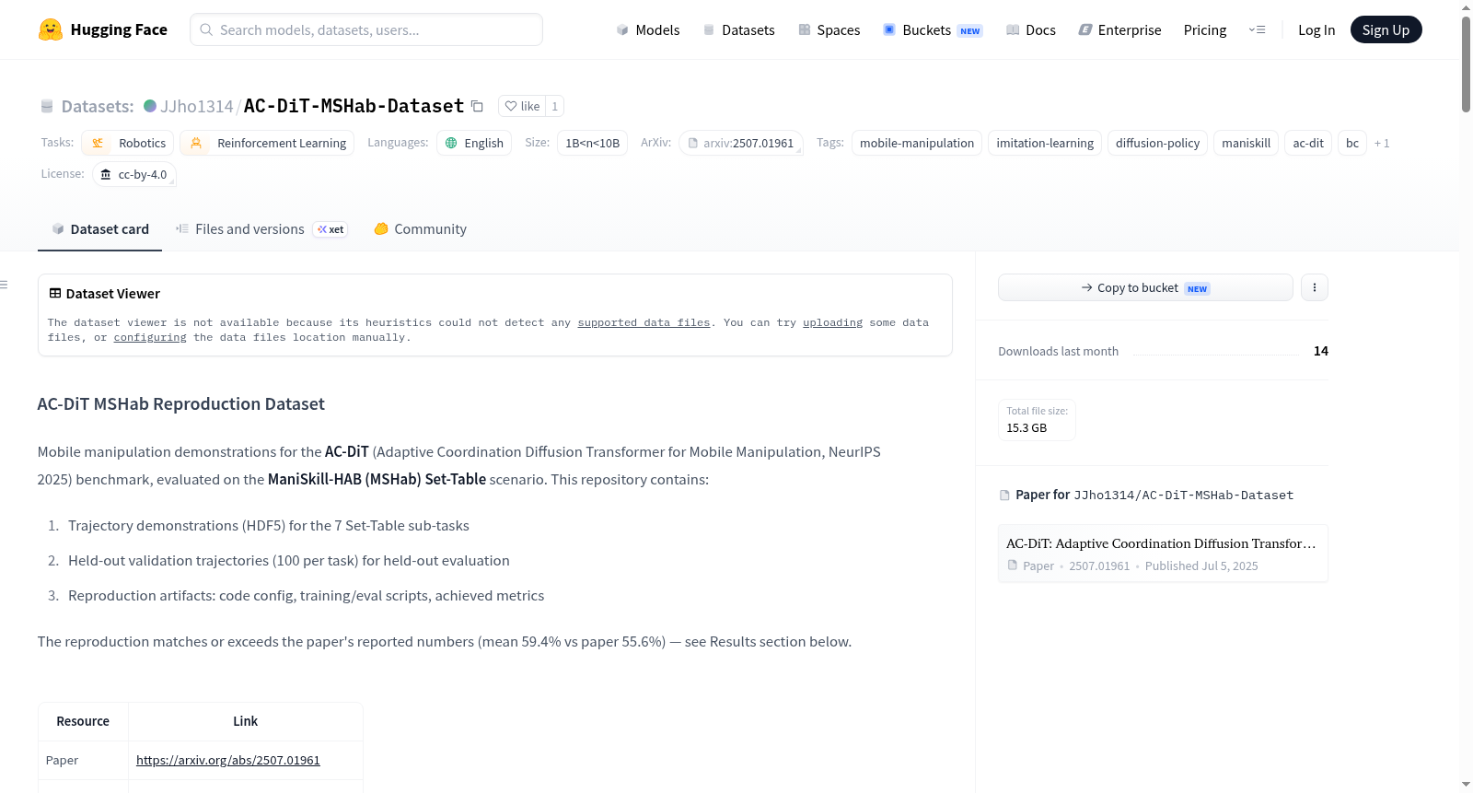Open Buckets in top navigation

(933, 29)
